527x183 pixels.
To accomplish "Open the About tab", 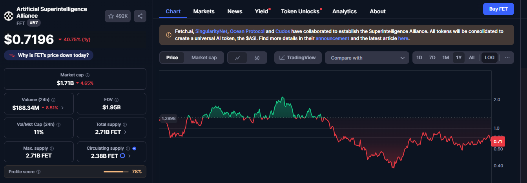I will pyautogui.click(x=377, y=11).
